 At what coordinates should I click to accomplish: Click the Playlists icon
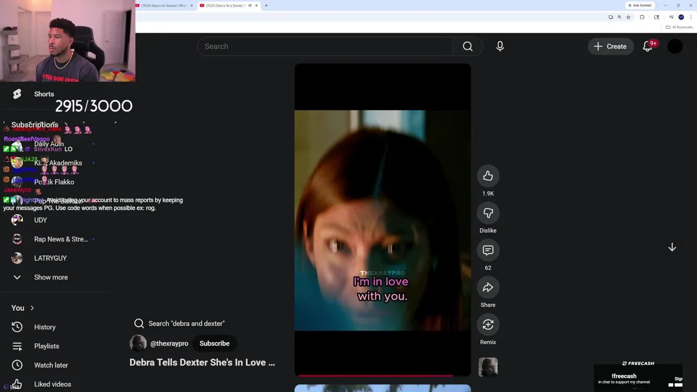pos(17,346)
